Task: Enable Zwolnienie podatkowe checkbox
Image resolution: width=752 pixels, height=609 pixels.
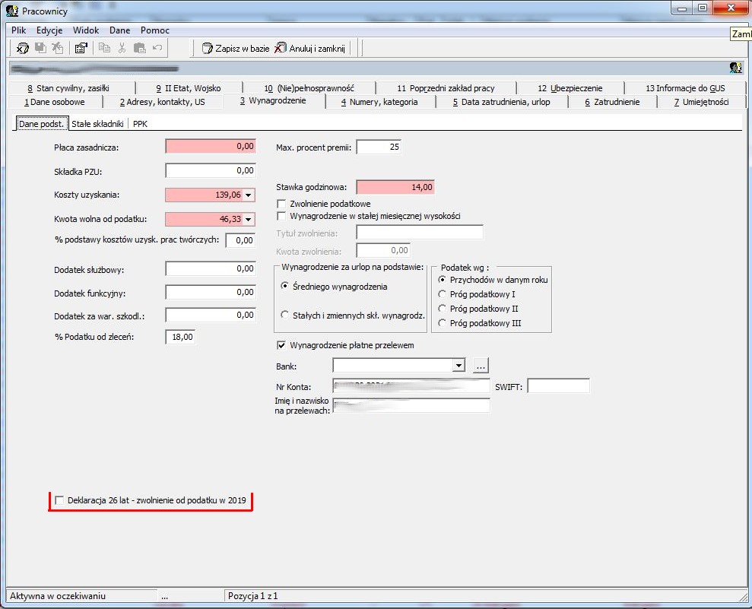Action: [281, 204]
